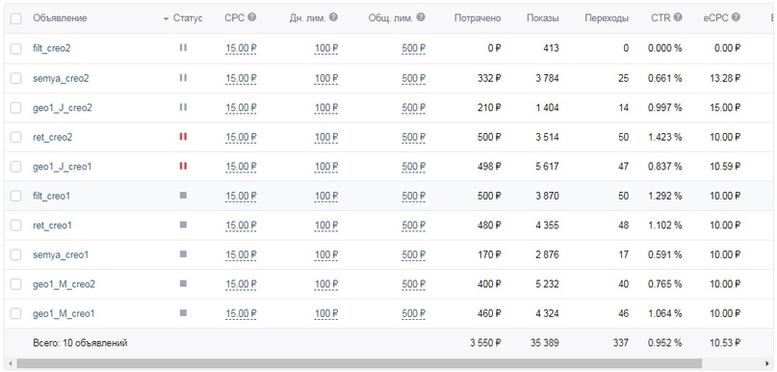The width and height of the screenshot is (777, 372).
Task: Click the horizontal scrollbar thumb under table
Action: [359, 363]
